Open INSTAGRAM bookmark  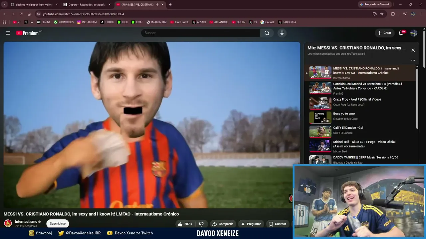pos(87,22)
